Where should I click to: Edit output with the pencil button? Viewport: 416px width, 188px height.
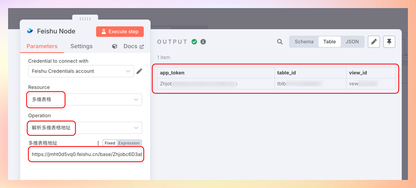pyautogui.click(x=374, y=42)
